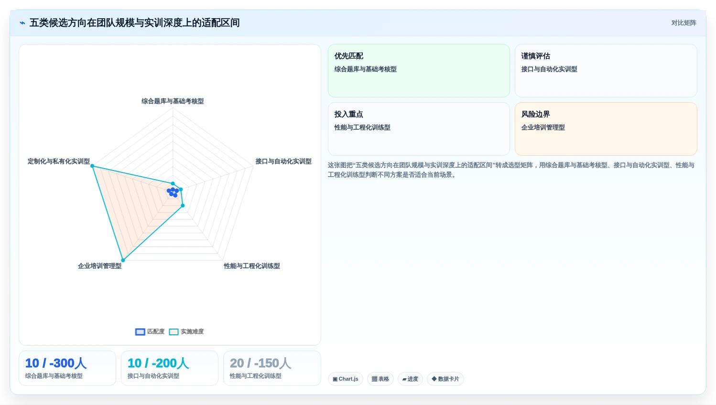Screen dimensions: 716x405
Task: Click the radar axis label 定制化与私有化实训型
Action: tap(59, 161)
